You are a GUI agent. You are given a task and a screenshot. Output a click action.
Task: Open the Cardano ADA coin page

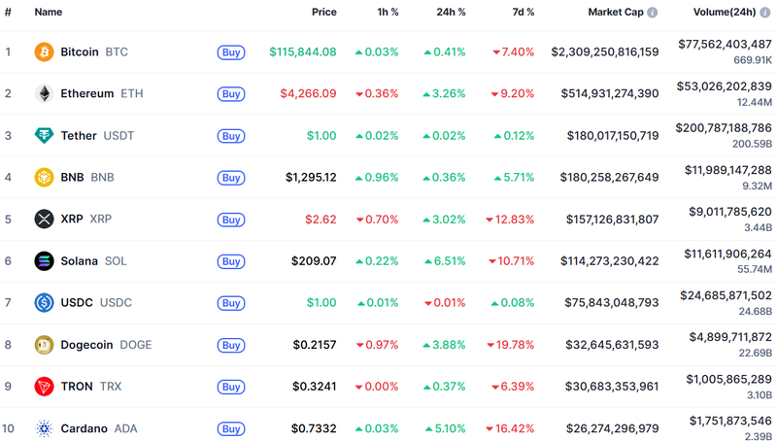pyautogui.click(x=85, y=428)
